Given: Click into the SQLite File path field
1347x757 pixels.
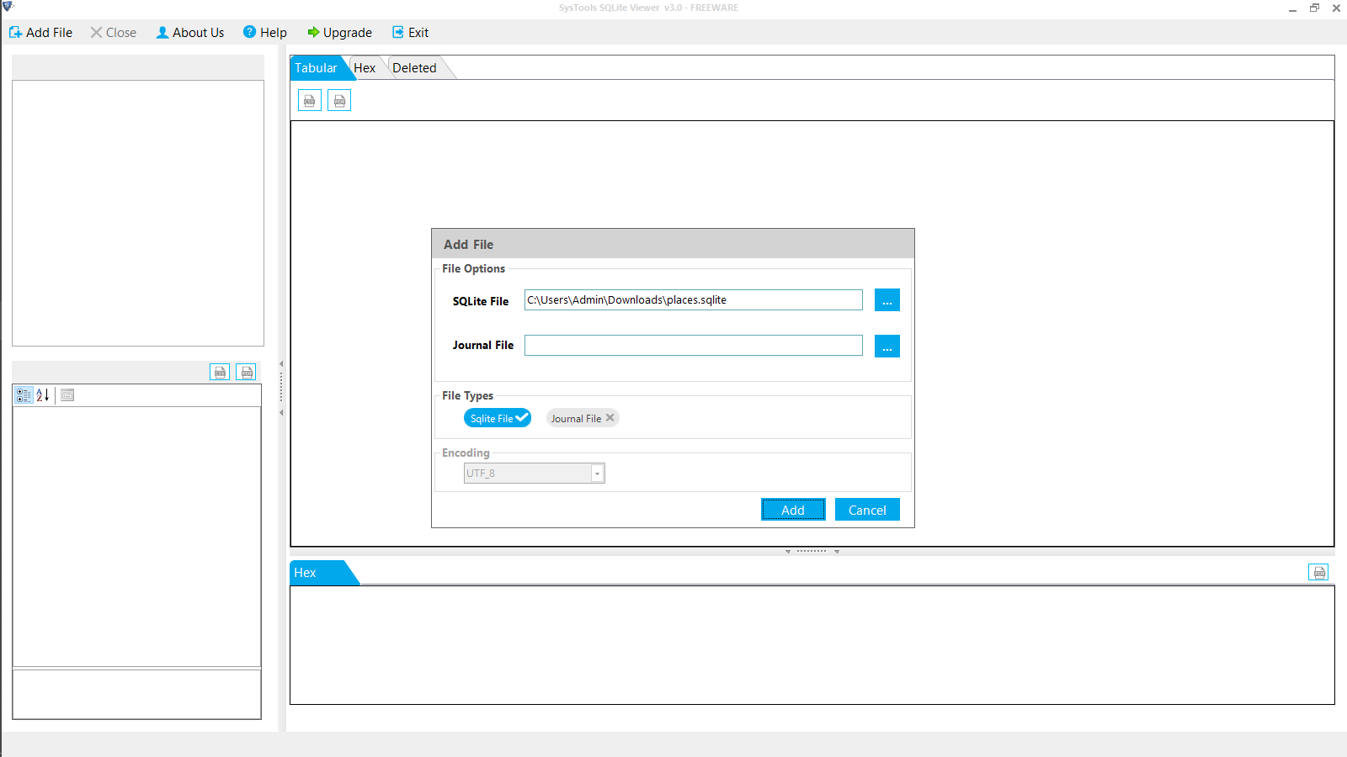Looking at the screenshot, I should (x=694, y=300).
